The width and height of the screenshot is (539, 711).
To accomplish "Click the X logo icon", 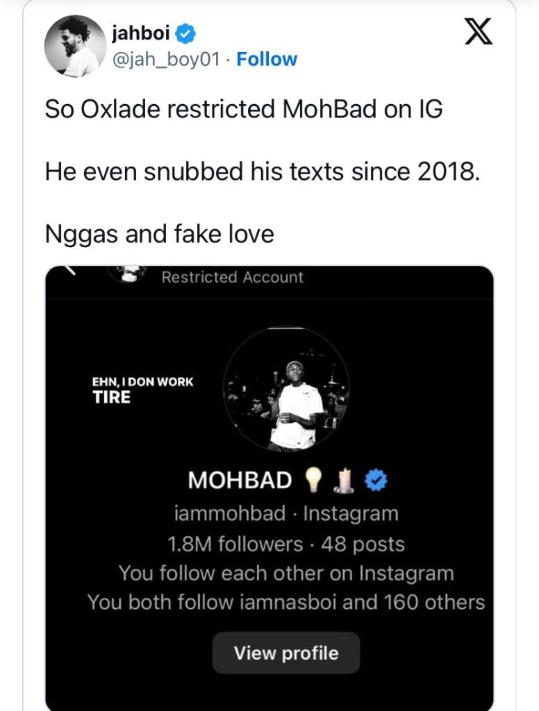I will pos(479,33).
